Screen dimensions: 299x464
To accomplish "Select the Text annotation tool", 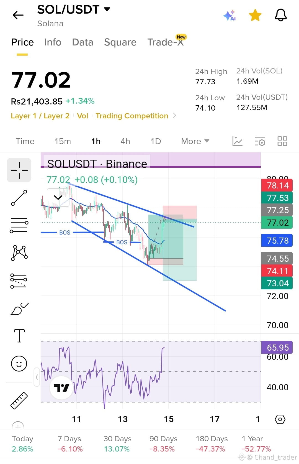I will (19, 336).
